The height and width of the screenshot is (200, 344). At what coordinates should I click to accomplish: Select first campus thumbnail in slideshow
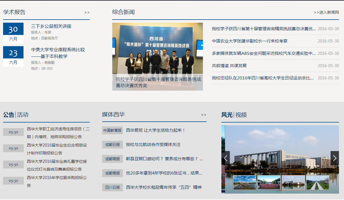click(245, 183)
